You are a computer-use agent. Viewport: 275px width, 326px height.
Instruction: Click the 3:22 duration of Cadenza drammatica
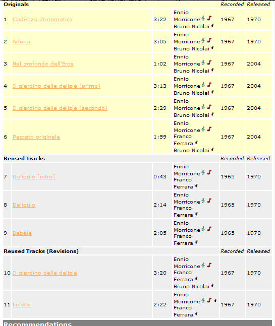point(160,20)
